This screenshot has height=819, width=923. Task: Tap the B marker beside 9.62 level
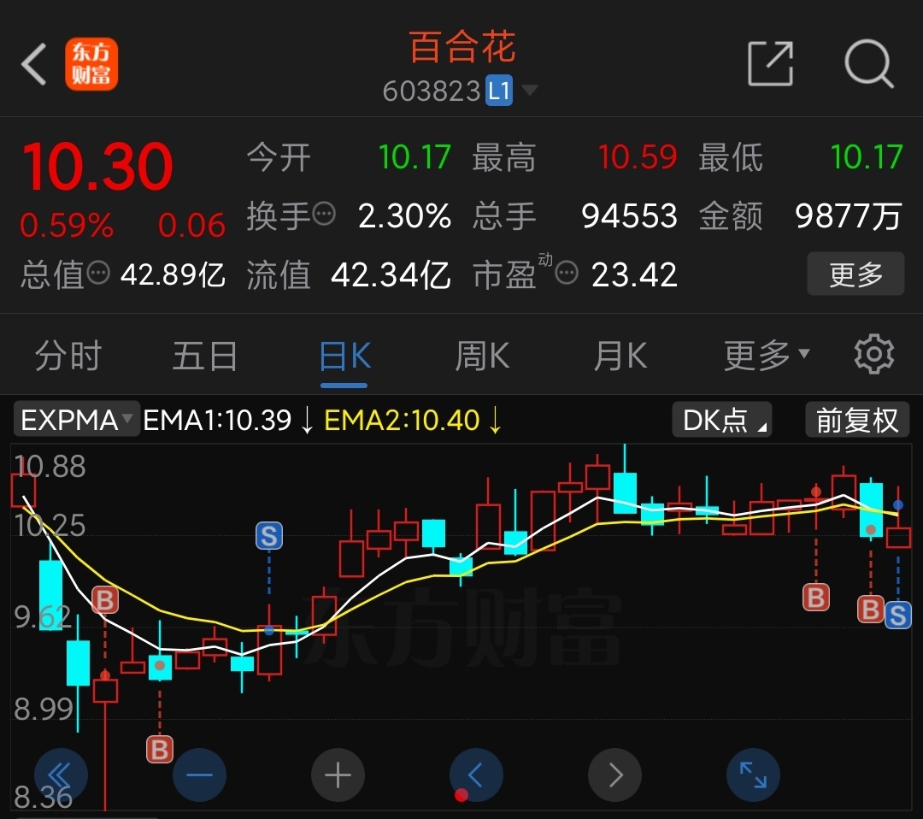105,600
